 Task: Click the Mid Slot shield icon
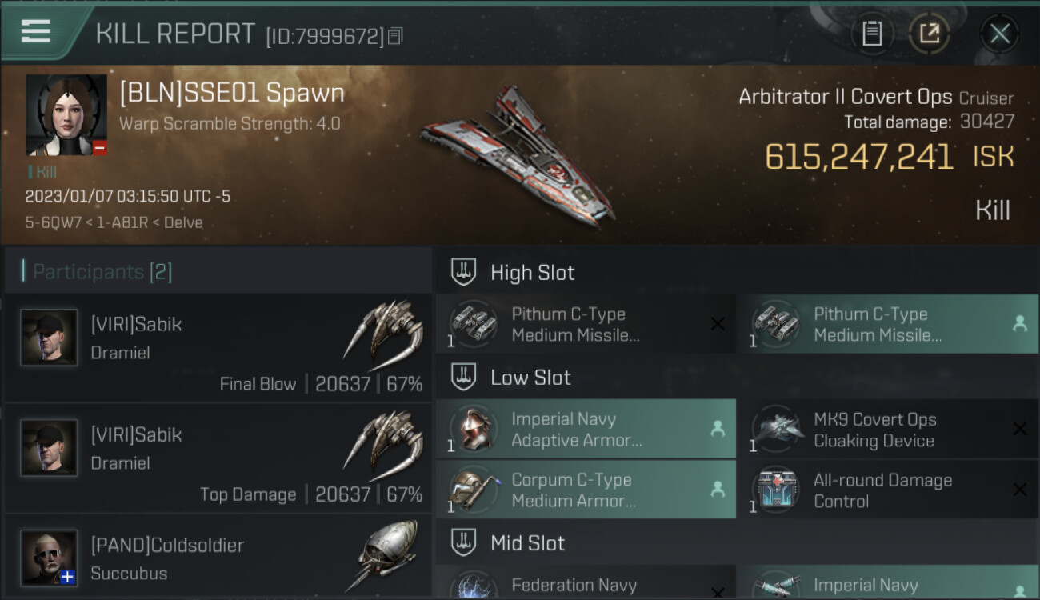[x=463, y=543]
